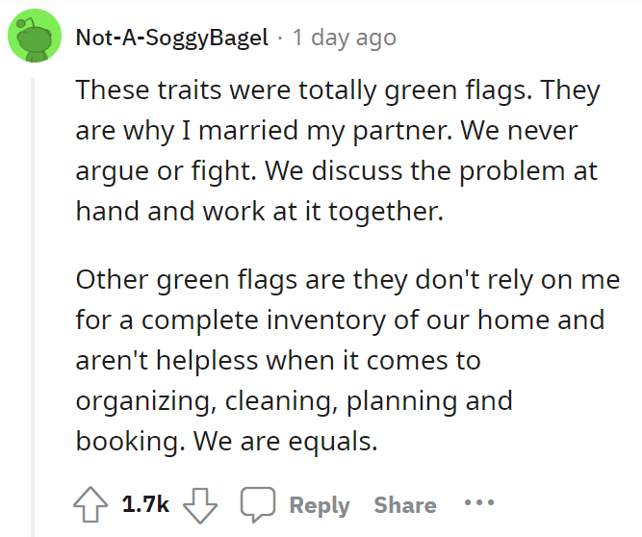Viewport: 642px width, 537px height.
Task: Visit the Not-A-SoggyBagel username link
Action: click(x=172, y=38)
